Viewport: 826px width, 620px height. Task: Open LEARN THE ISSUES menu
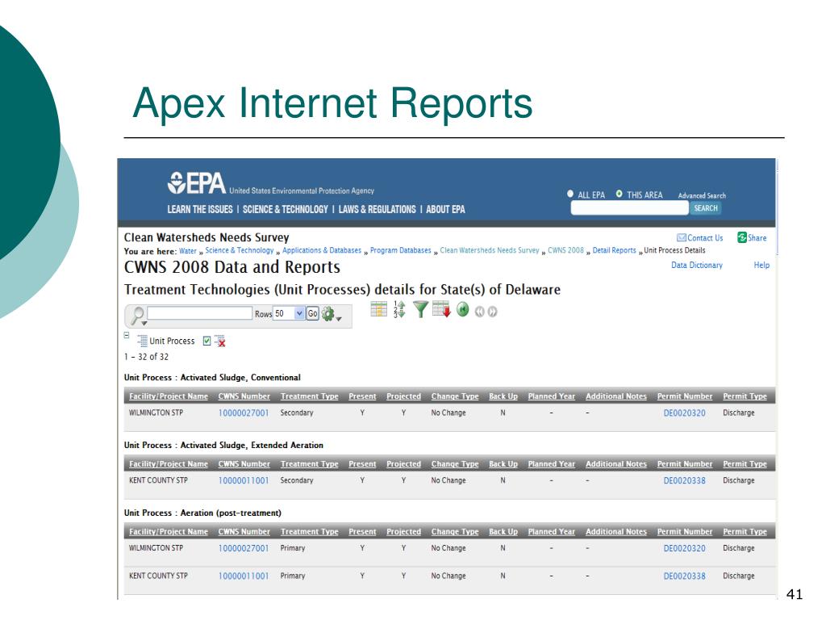pos(200,209)
